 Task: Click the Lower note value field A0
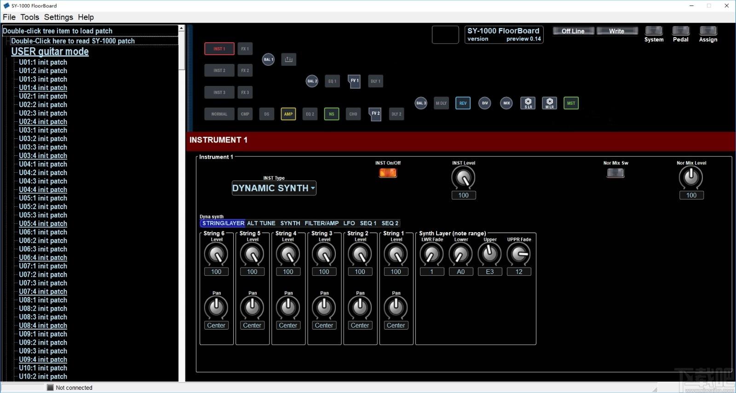coord(461,272)
